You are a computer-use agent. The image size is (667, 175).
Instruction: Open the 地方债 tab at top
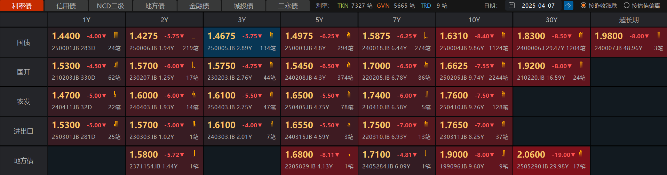click(155, 6)
